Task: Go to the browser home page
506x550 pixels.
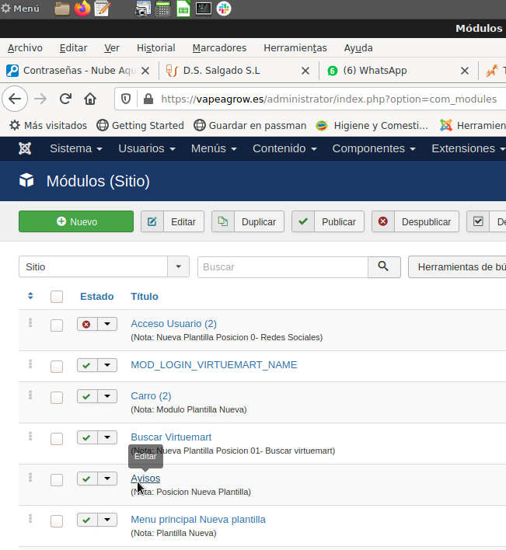Action: click(x=90, y=99)
